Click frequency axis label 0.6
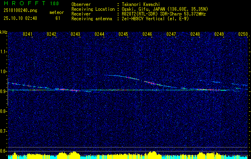The image size is (251, 159). [4, 151]
